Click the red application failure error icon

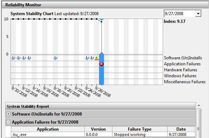(102, 64)
